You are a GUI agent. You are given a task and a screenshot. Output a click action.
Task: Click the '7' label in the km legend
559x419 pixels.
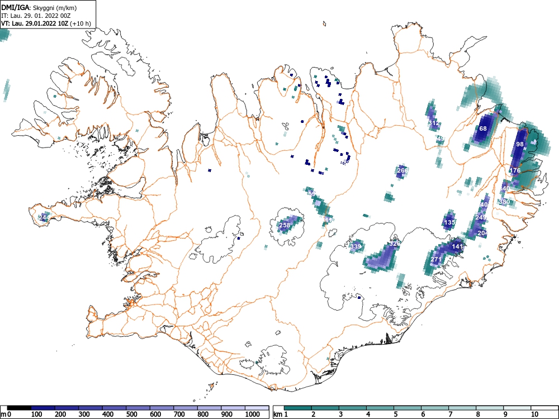tap(450, 415)
